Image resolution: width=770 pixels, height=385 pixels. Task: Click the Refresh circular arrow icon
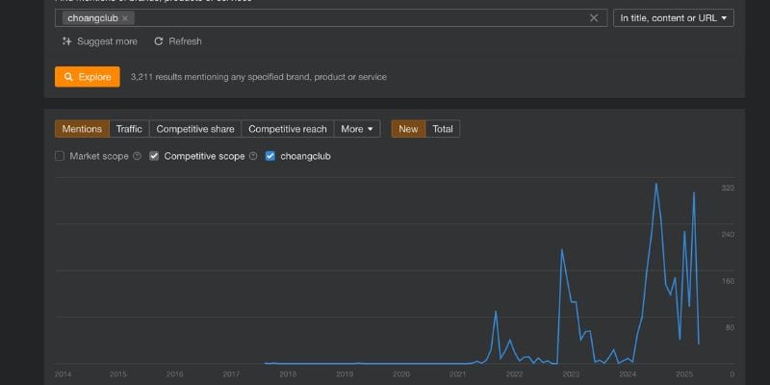tap(159, 41)
